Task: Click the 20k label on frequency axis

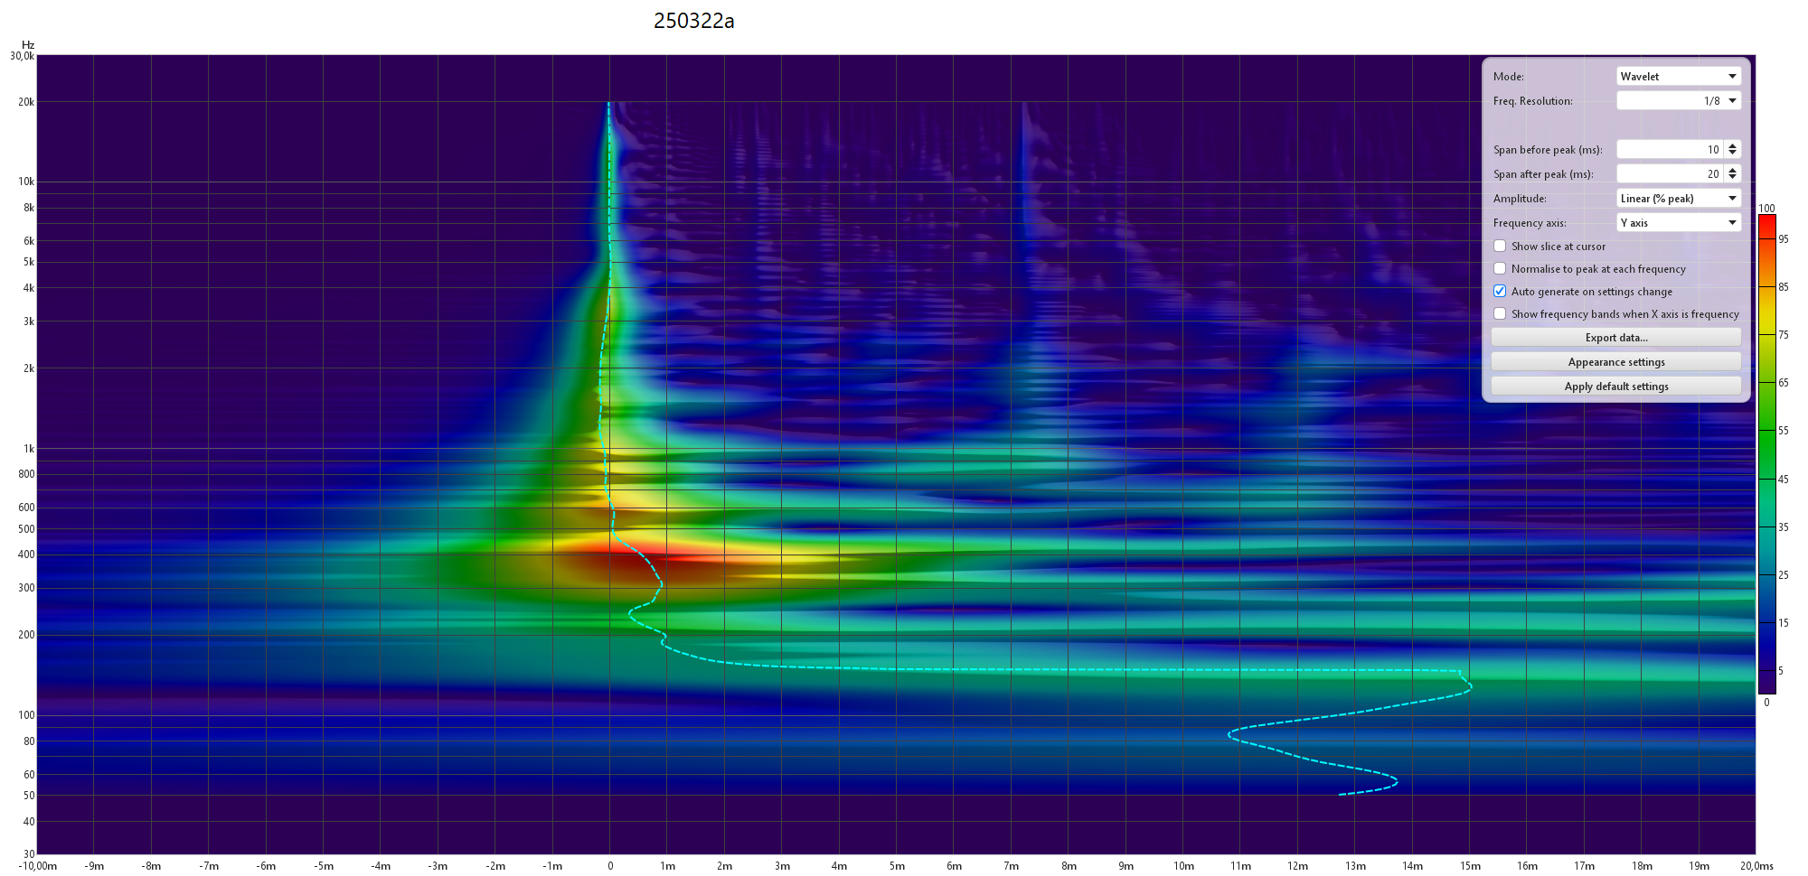Action: click(26, 102)
